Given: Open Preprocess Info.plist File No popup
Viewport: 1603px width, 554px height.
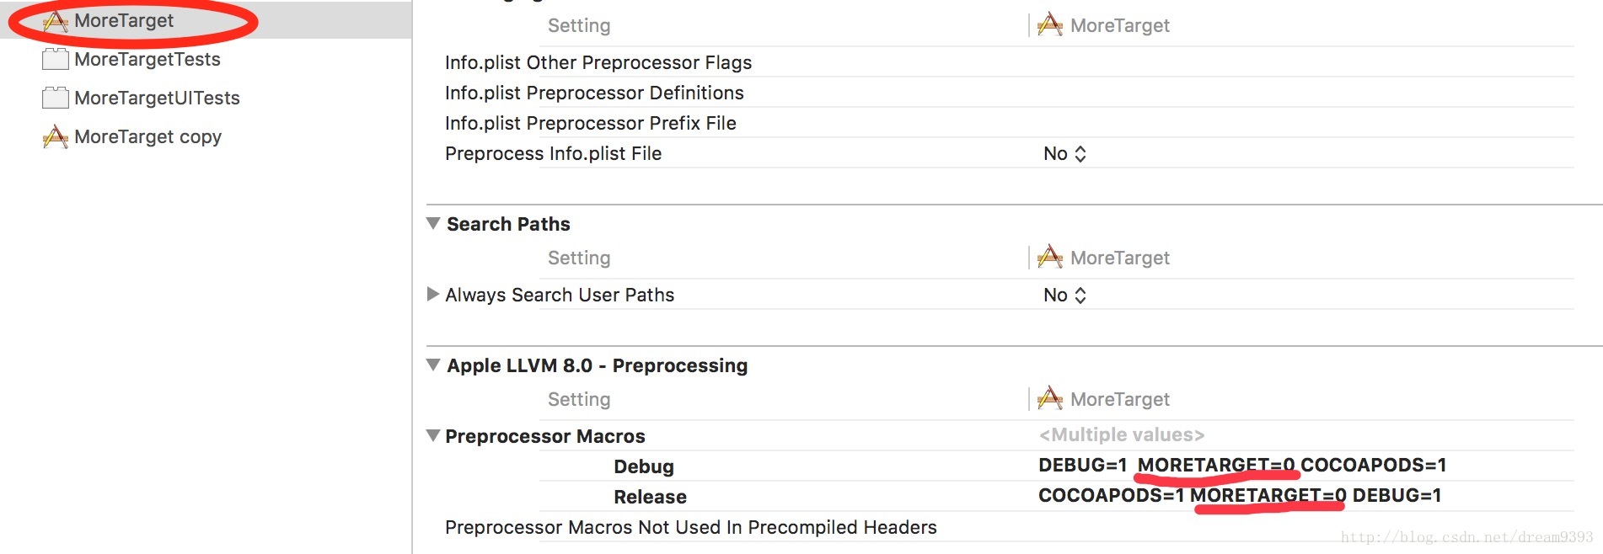Looking at the screenshot, I should [x=1064, y=153].
